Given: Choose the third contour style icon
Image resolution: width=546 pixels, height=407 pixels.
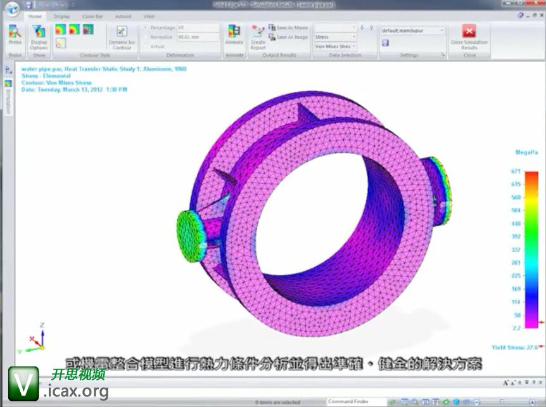Looking at the screenshot, I should click(88, 29).
